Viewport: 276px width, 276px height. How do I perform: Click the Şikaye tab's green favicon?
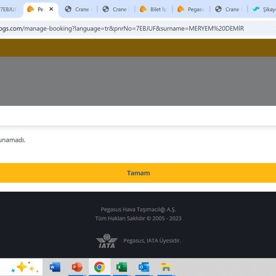[256, 9]
